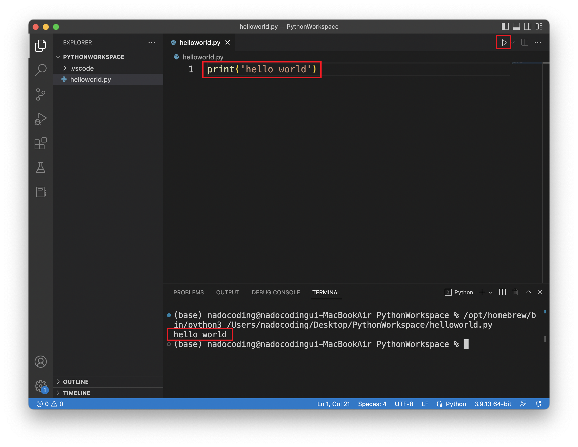Screen dimensions: 578x447
Task: Open the Testing flask view
Action: [41, 168]
